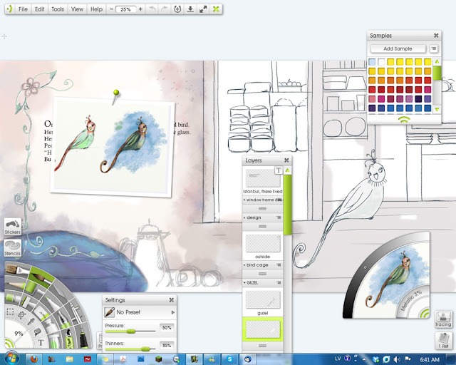Click the Thinners slider handle

pos(145,349)
